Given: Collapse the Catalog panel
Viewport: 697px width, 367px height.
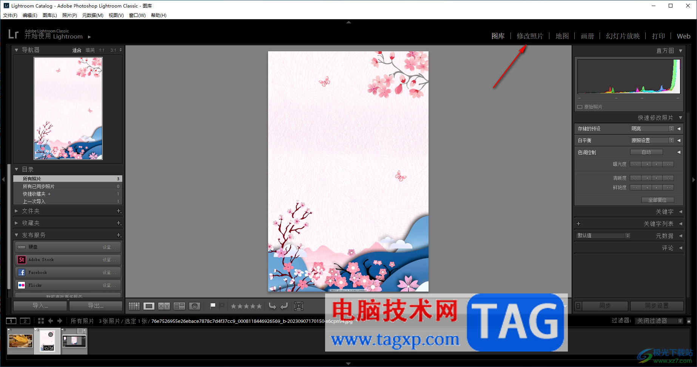Looking at the screenshot, I should point(16,169).
